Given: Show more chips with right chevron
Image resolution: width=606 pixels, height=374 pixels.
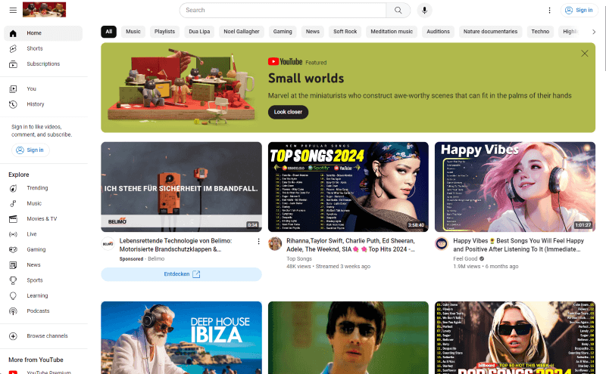Looking at the screenshot, I should point(594,32).
